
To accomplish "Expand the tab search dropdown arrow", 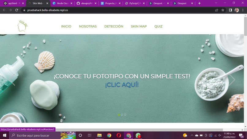I will coord(216,3).
